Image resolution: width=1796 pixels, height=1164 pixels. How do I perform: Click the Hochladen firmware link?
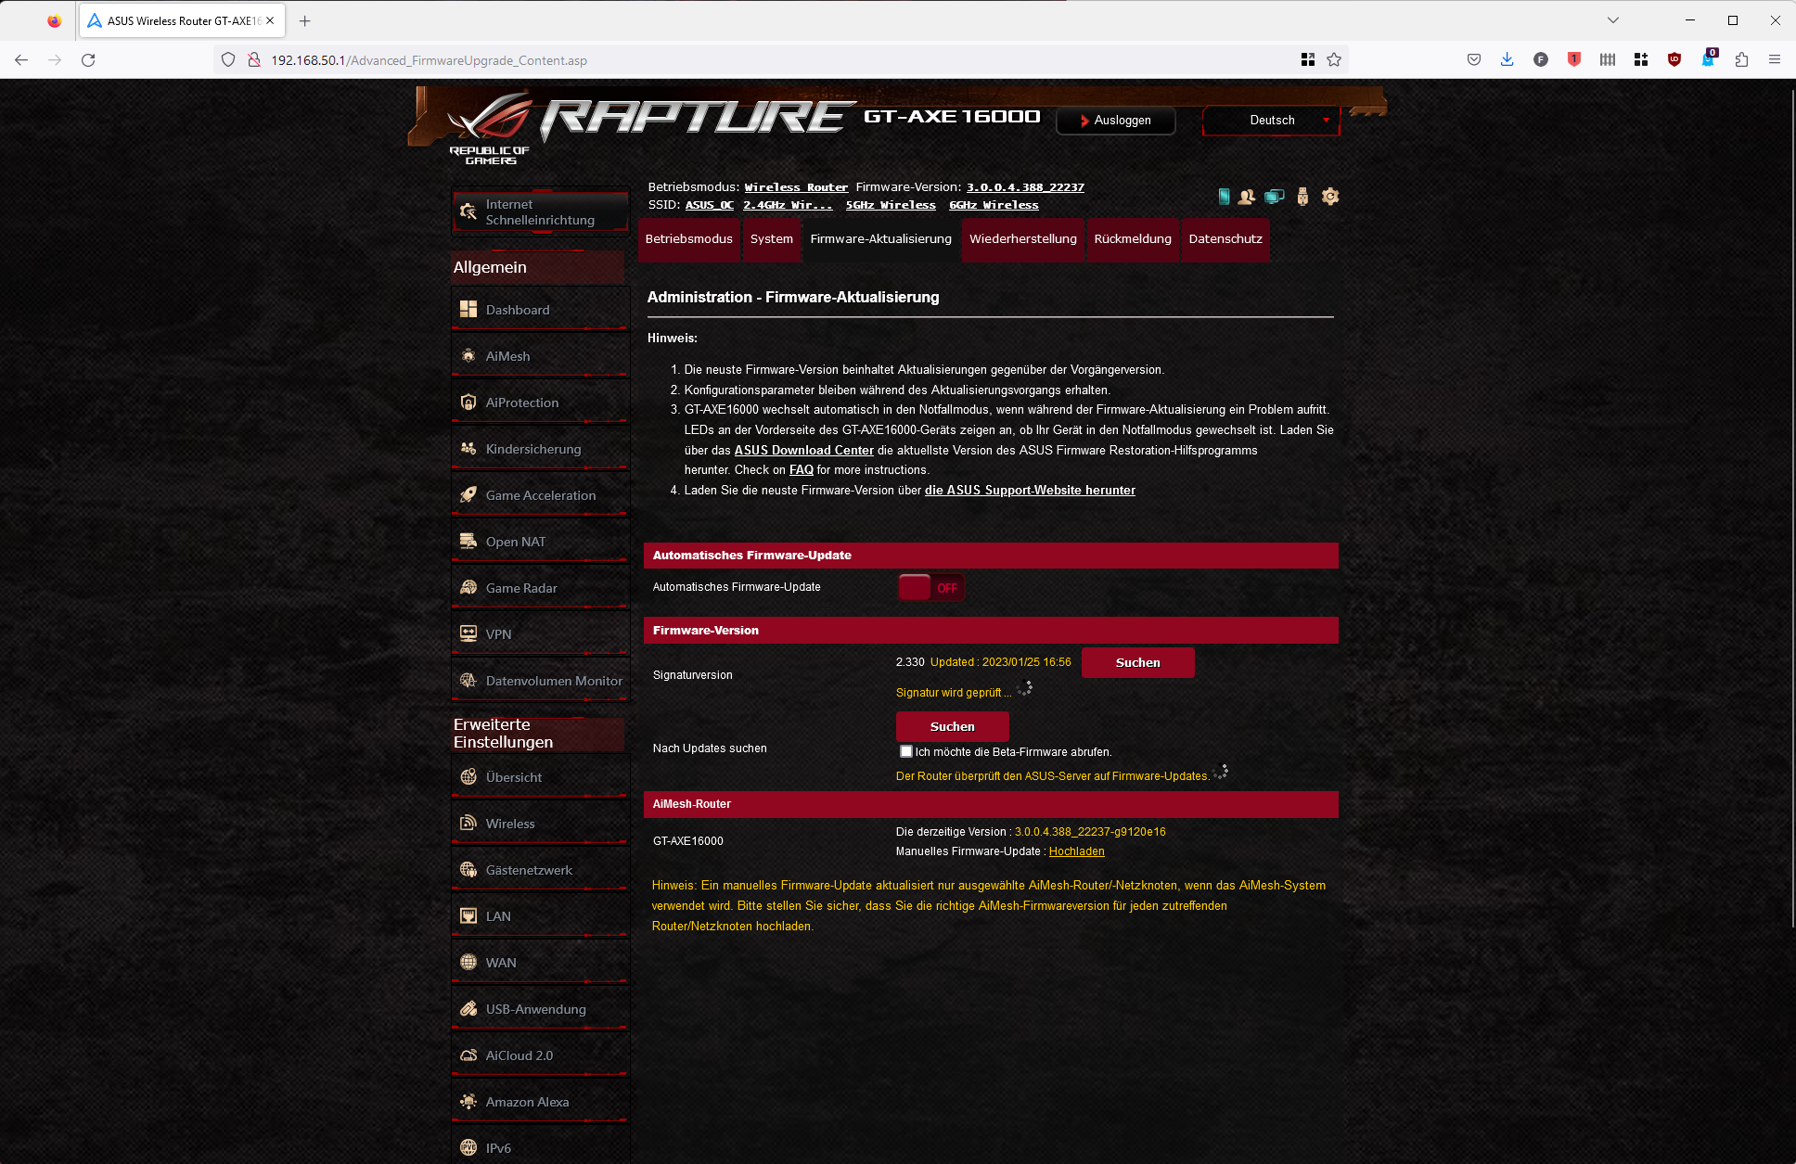click(x=1076, y=851)
